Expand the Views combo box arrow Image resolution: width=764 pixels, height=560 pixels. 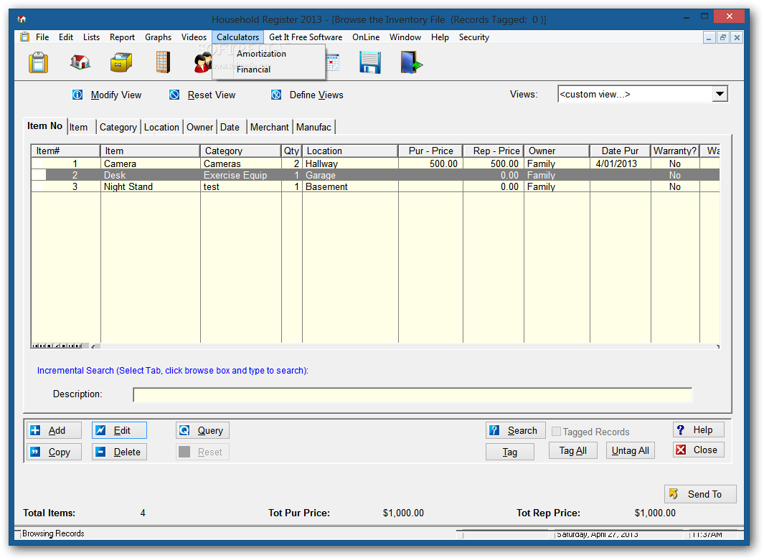click(x=720, y=94)
